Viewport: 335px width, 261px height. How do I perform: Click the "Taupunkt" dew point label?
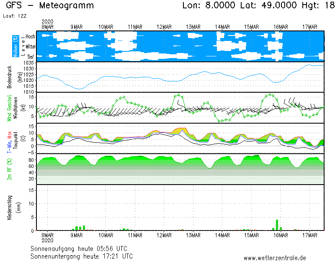point(15,141)
